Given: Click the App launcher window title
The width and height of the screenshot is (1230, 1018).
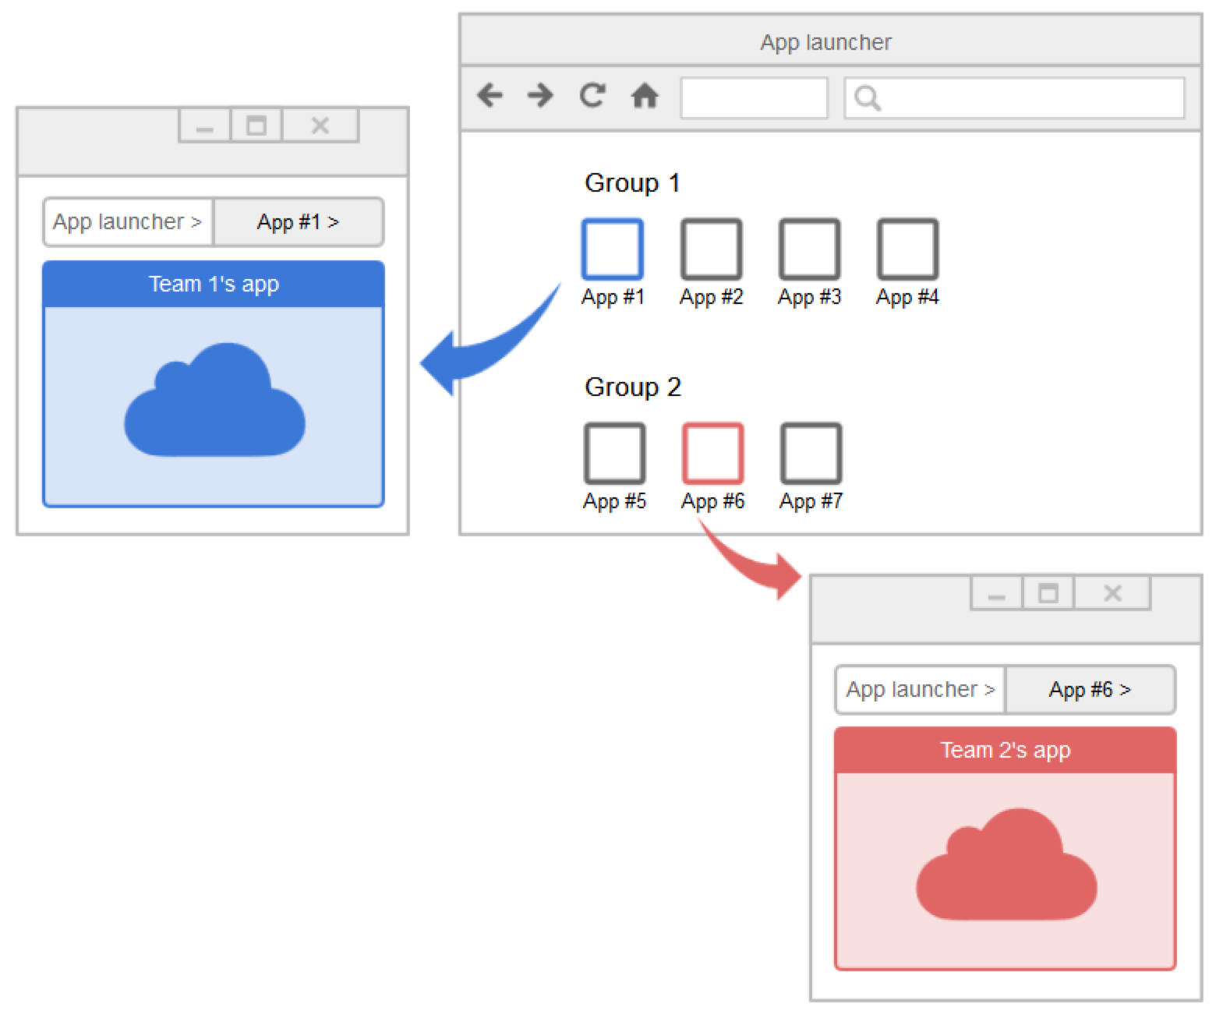Looking at the screenshot, I should click(825, 42).
